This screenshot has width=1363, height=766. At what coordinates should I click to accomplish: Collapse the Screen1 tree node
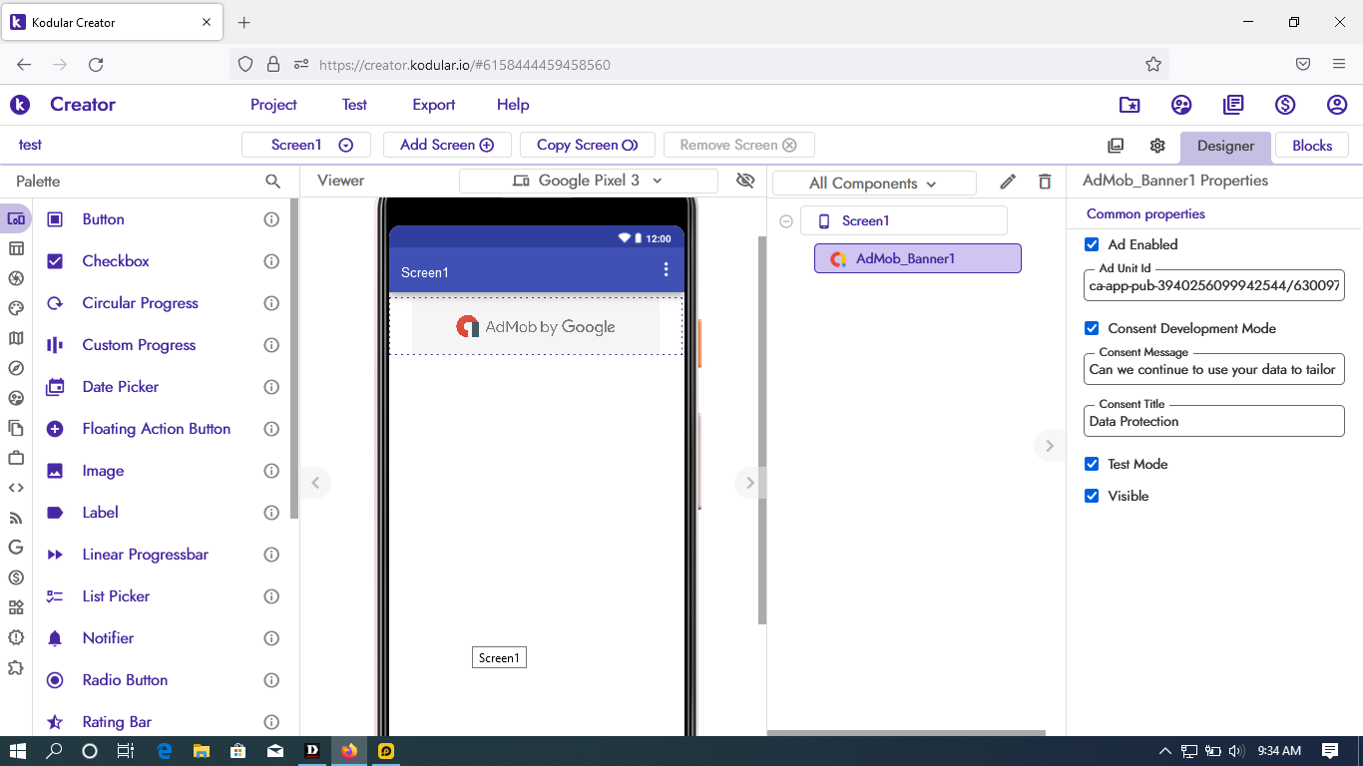786,221
